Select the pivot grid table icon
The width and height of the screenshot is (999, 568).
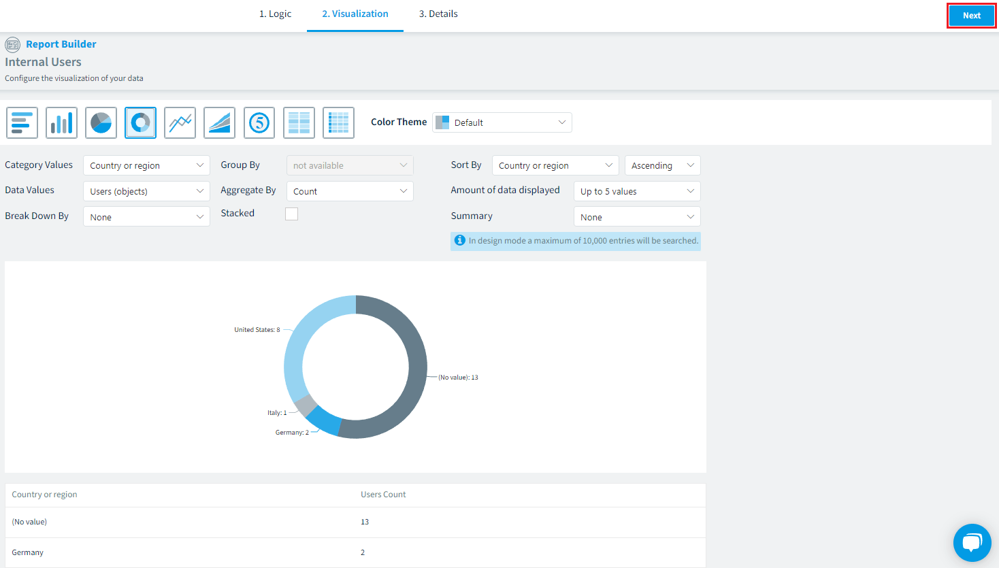click(x=338, y=122)
